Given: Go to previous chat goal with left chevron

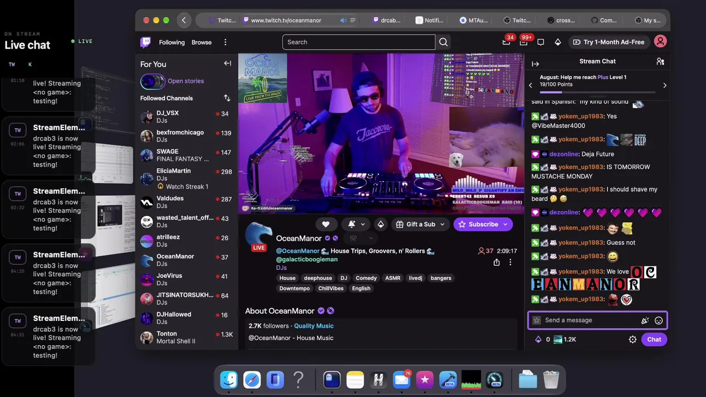Looking at the screenshot, I should [x=531, y=85].
